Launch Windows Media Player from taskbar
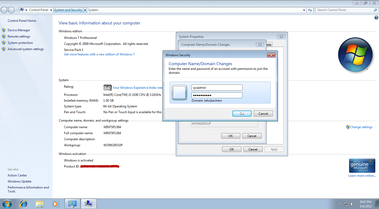Viewport: 379px width, 209px height. click(55, 204)
